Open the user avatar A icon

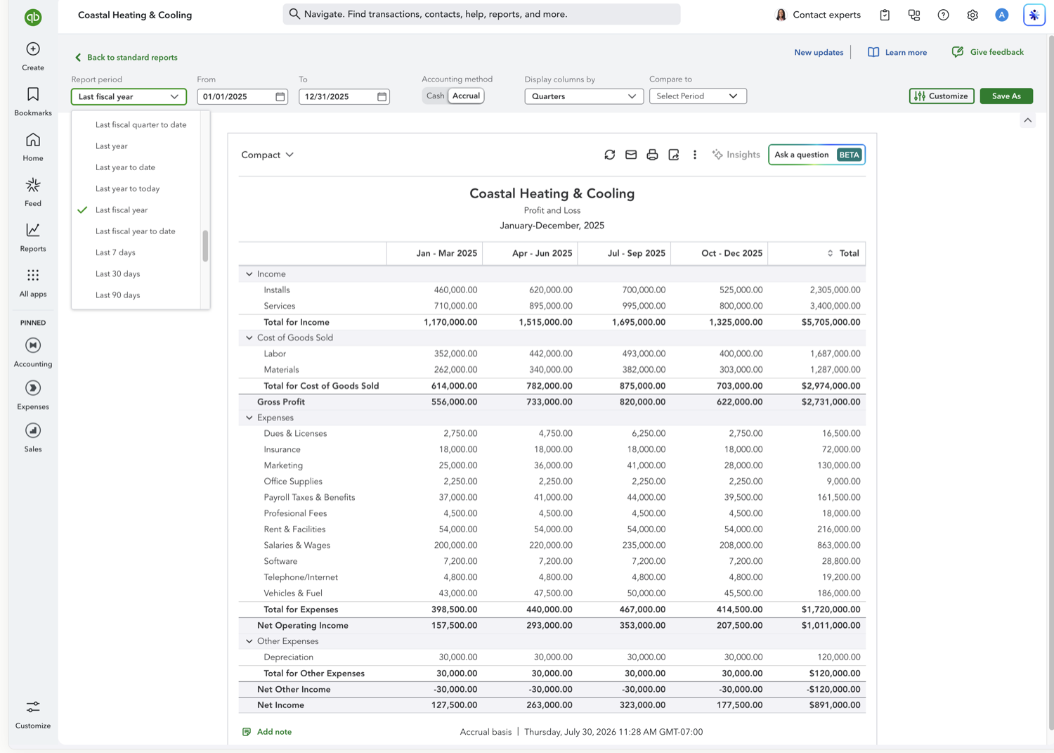tap(1002, 15)
